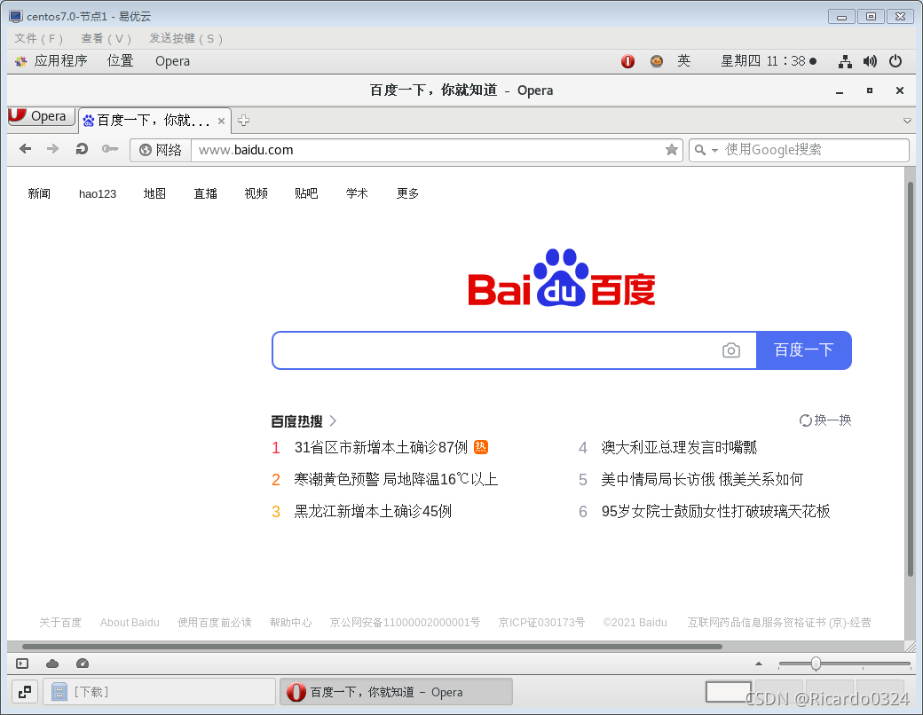
Task: Toggle the input language indicator showing 英
Action: click(683, 61)
